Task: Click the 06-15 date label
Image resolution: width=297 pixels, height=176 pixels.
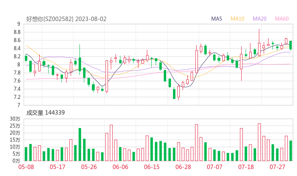Action: click(x=152, y=167)
